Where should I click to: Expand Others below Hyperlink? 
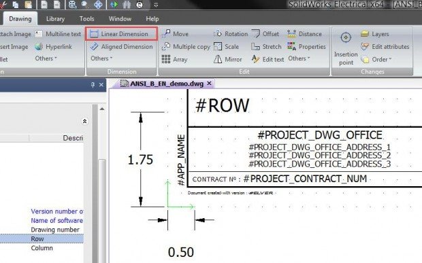(46, 58)
